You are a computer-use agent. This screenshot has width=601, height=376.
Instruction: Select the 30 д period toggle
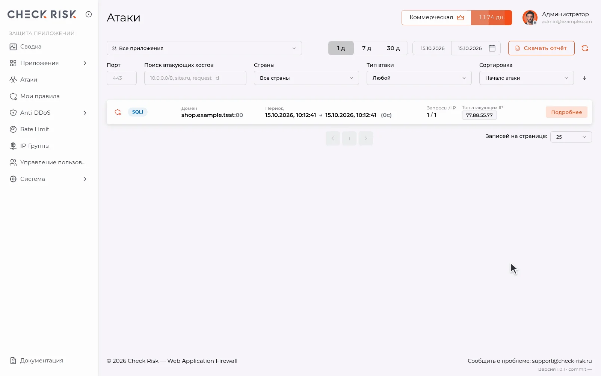pos(393,48)
